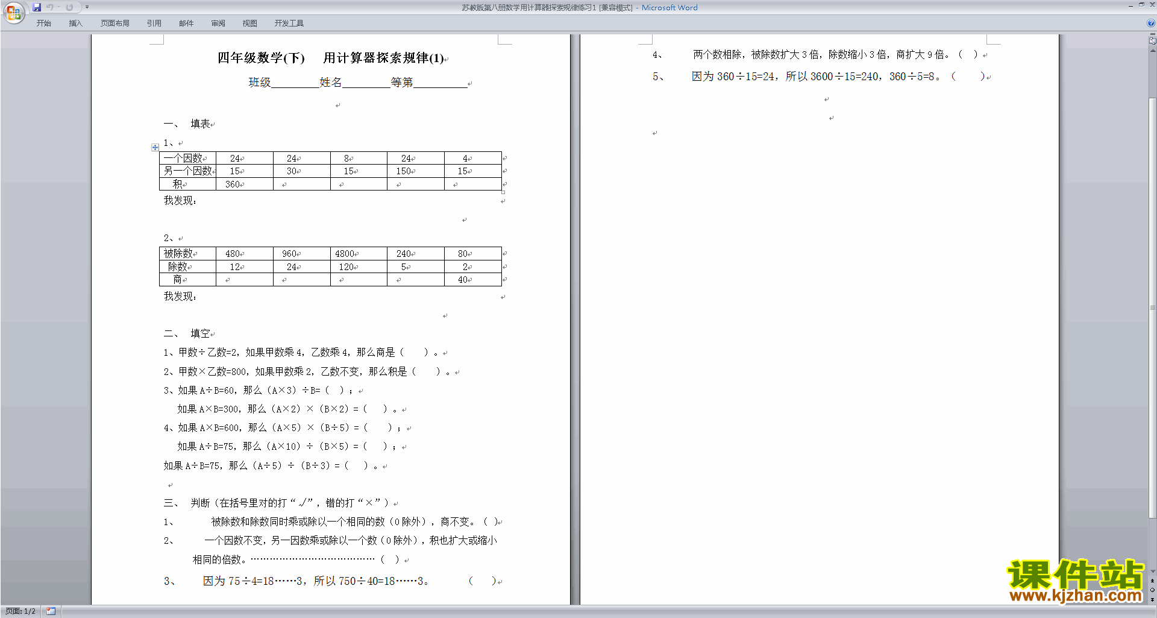
Task: Click the vertical scrollbar up arrow
Action: coord(1152,51)
